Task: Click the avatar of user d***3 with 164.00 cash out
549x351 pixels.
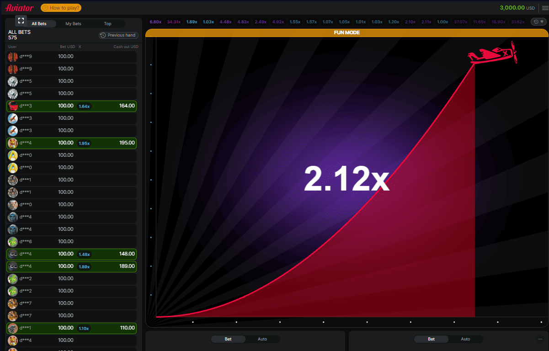Action: [x=13, y=106]
